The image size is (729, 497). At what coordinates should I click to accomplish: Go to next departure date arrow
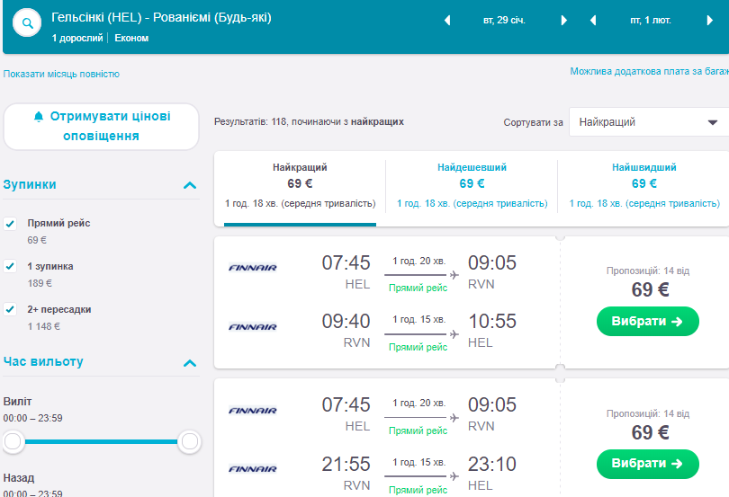click(564, 21)
